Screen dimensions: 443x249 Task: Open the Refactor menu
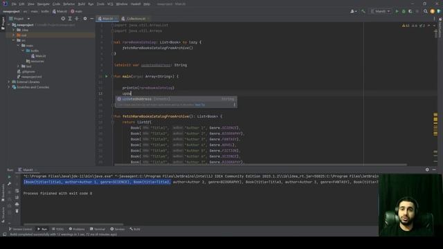click(69, 4)
